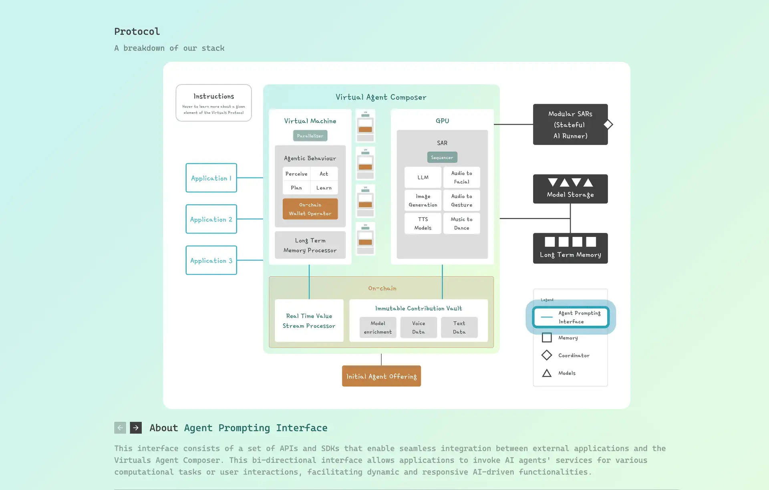This screenshot has height=490, width=769.
Task: Select the Long Term Memory block
Action: click(570, 248)
